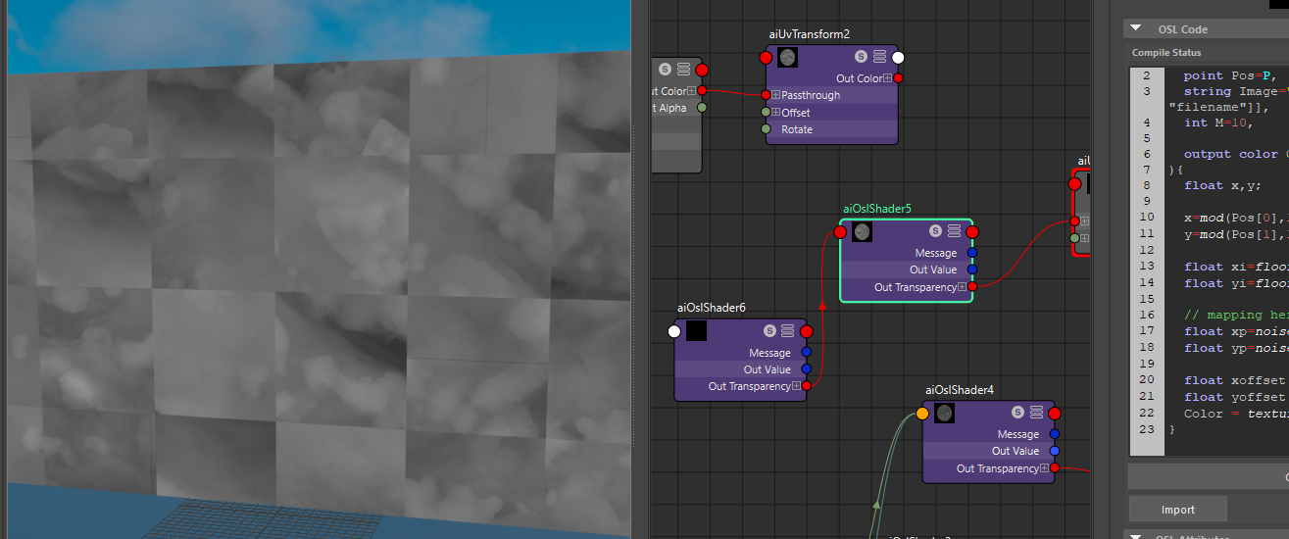Select the aiOslShader5 node title
This screenshot has height=539, width=1289.
point(877,209)
